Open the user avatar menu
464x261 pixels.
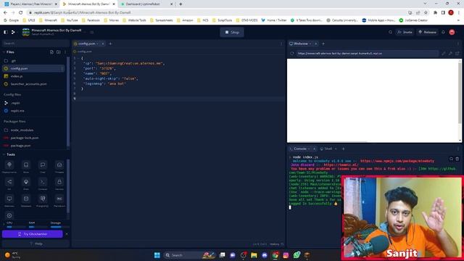pos(452,32)
